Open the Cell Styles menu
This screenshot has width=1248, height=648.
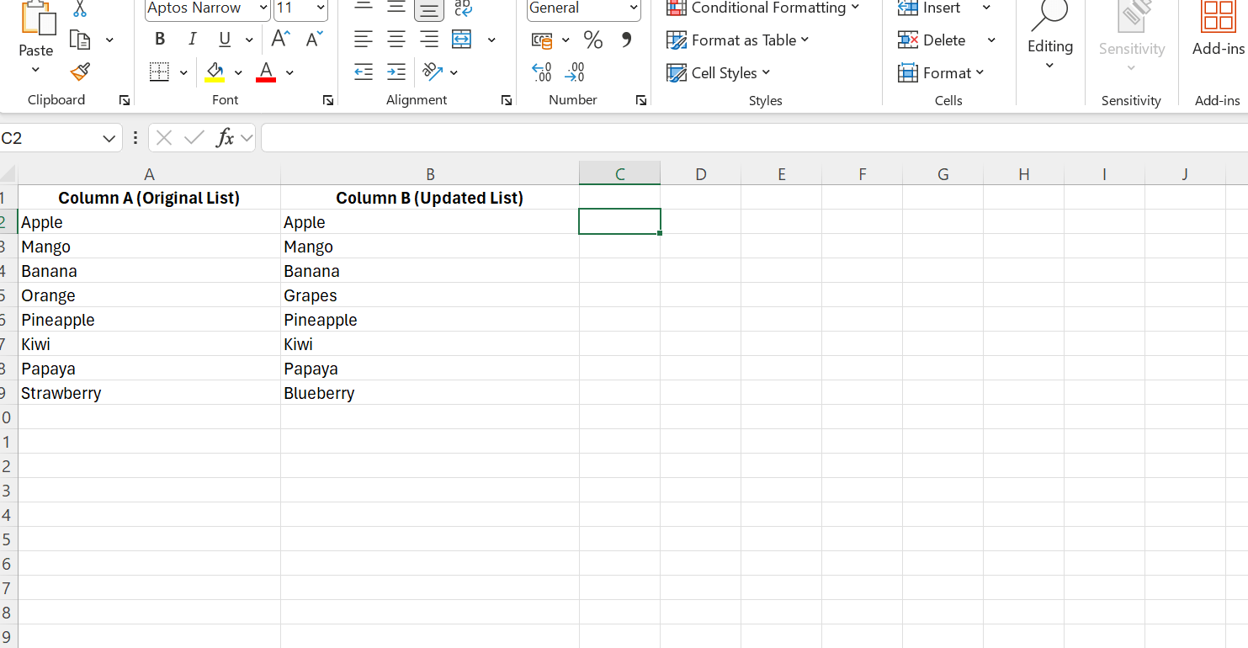pyautogui.click(x=719, y=73)
